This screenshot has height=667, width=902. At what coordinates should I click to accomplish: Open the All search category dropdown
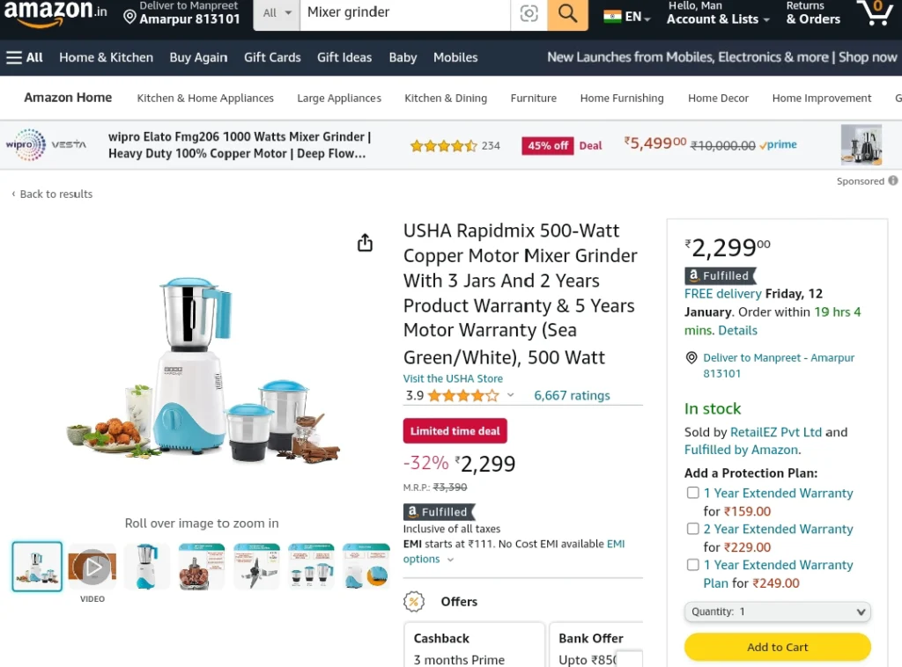[277, 13]
